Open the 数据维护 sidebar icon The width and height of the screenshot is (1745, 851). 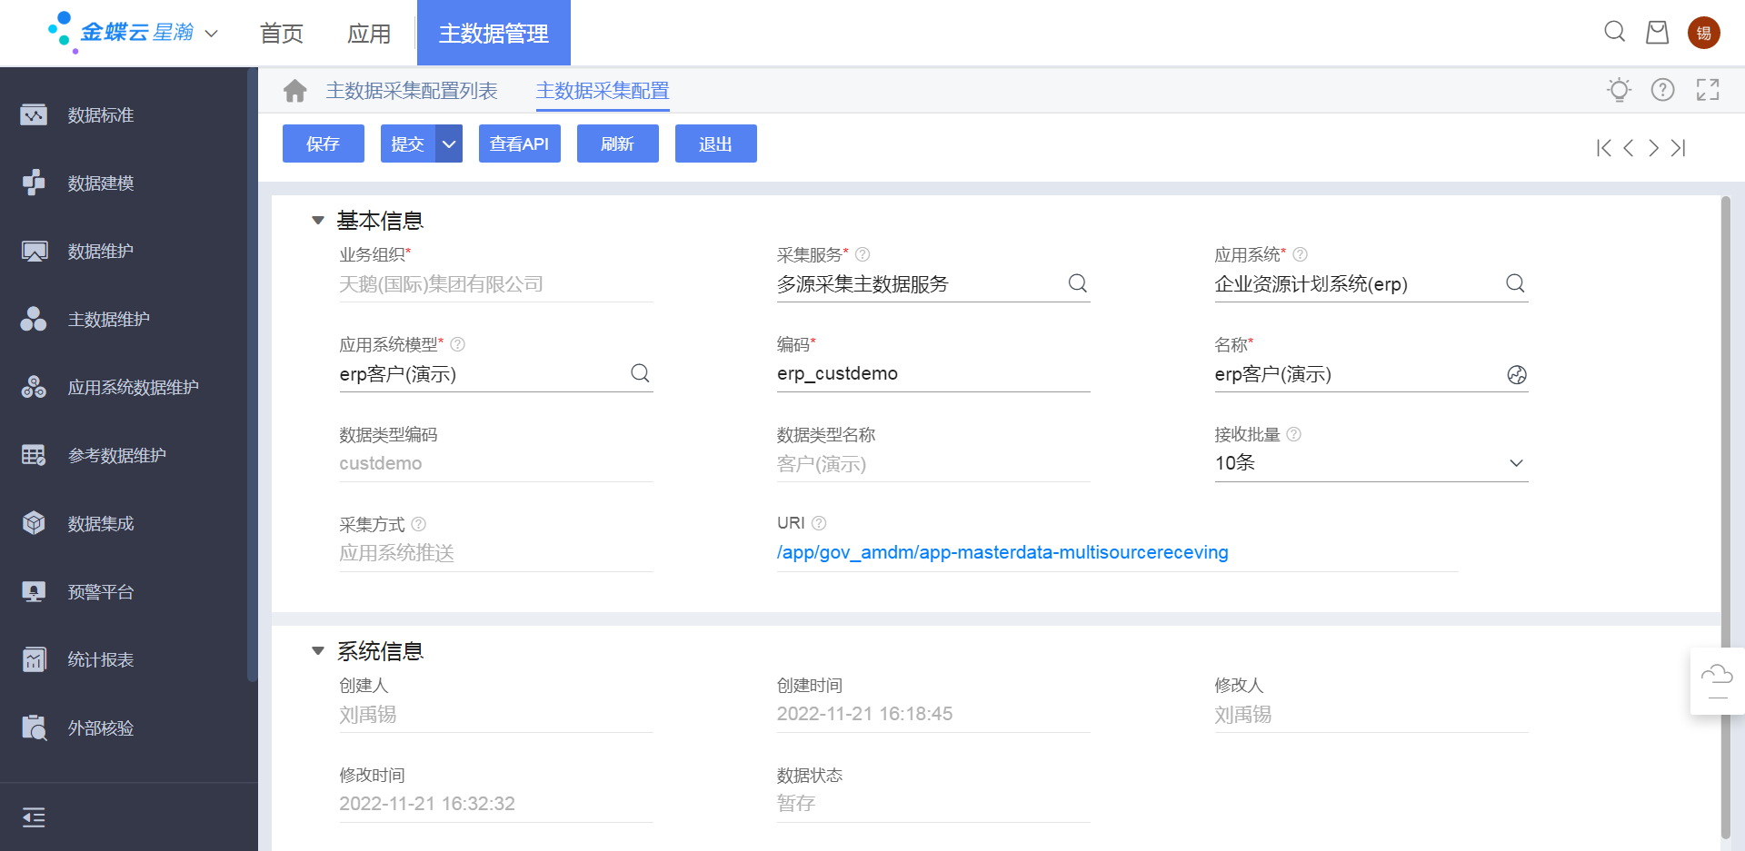coord(34,252)
